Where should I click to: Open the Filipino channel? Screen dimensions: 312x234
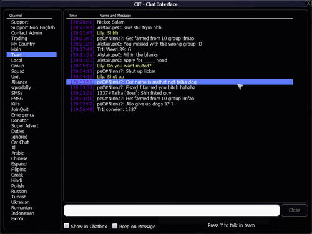click(19, 170)
